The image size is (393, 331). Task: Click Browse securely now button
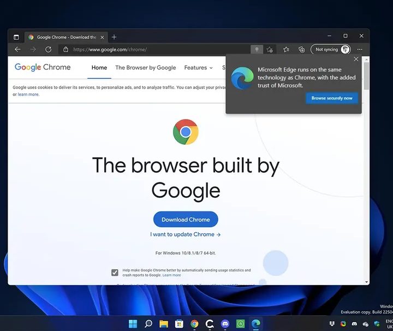(x=332, y=98)
